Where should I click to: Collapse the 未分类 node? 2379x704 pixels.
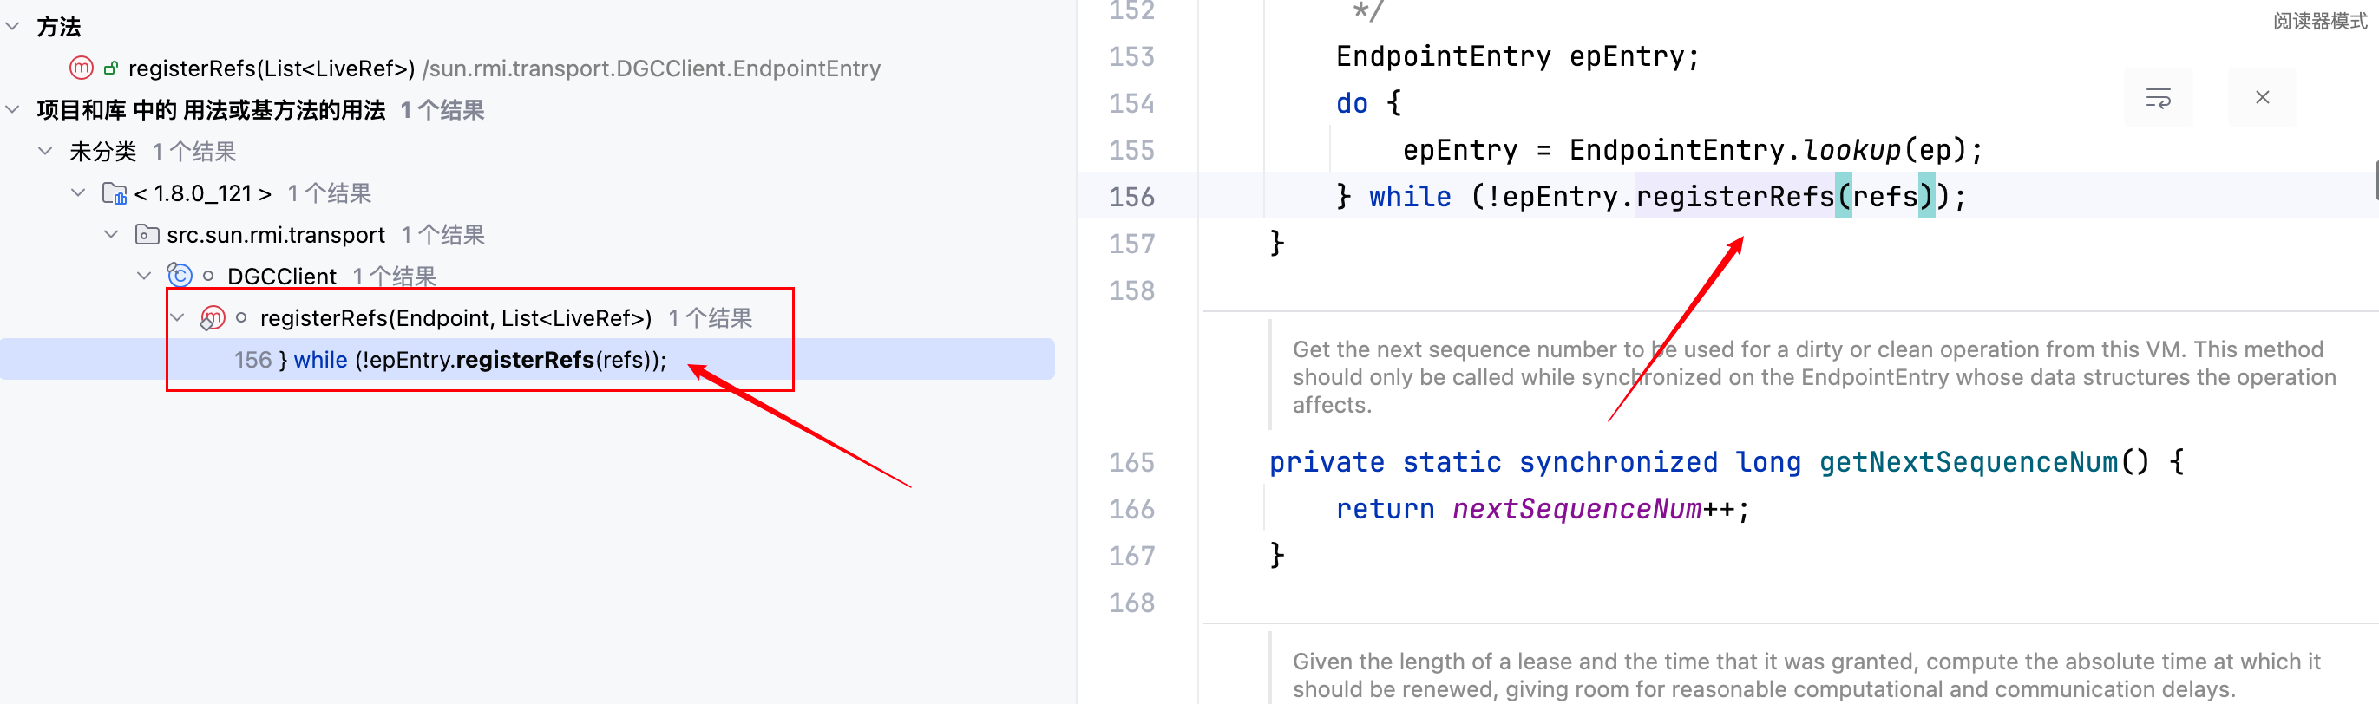coord(45,152)
